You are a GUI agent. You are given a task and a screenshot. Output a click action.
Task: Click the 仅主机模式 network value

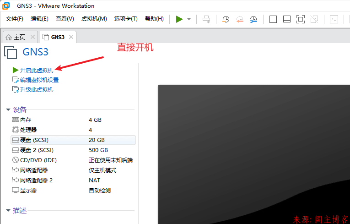click(x=102, y=170)
